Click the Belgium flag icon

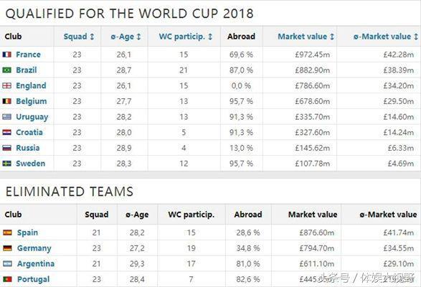click(x=6, y=101)
